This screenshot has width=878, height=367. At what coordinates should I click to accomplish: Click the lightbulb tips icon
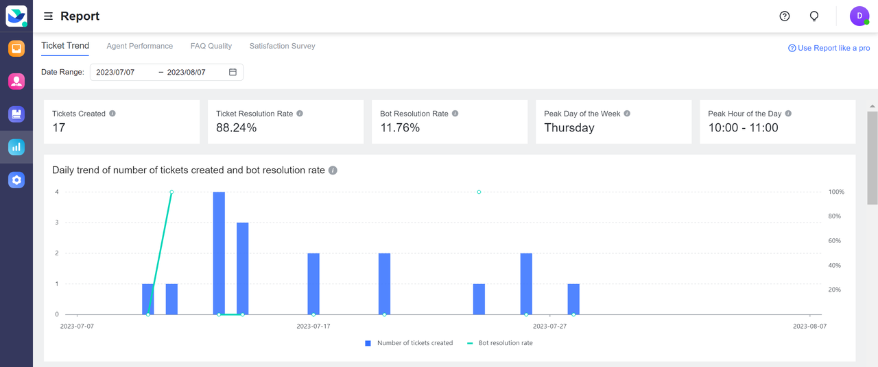(x=814, y=16)
